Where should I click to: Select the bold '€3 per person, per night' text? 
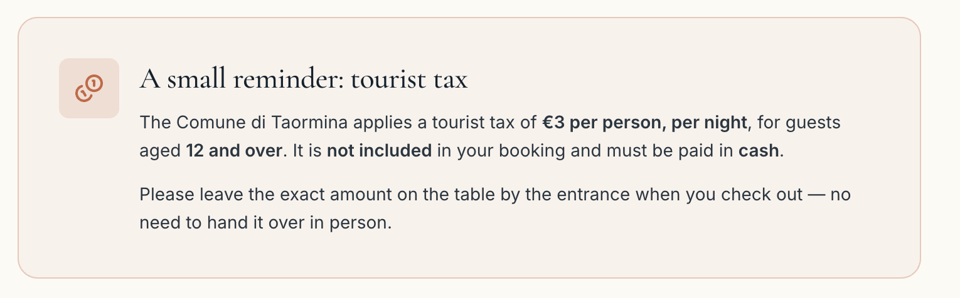coord(644,122)
